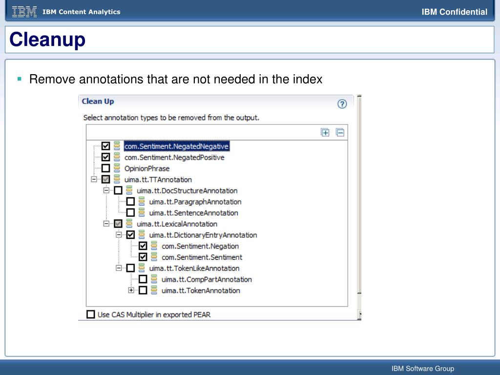This screenshot has width=500, height=375.
Task: Click the type icon beside uima.tt.DocStructureAnnotation
Action: 129,190
